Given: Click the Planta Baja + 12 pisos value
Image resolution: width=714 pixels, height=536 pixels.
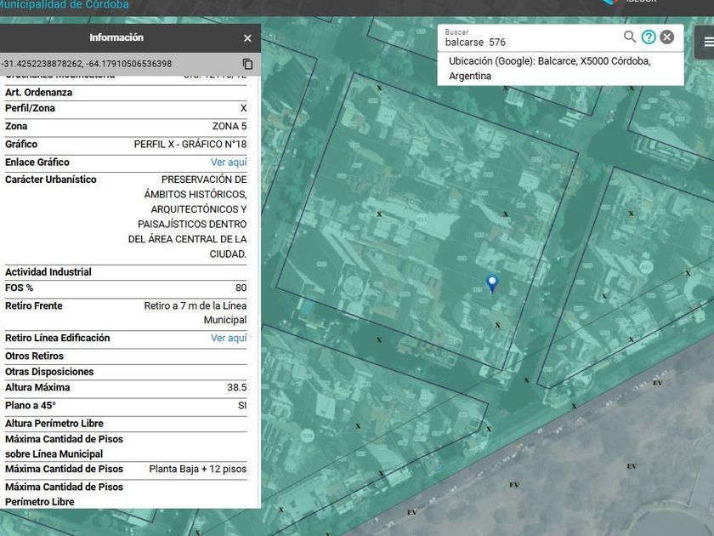Looking at the screenshot, I should [x=197, y=470].
